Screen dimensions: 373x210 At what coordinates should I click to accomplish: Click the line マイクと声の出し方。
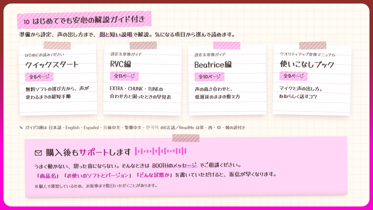[301, 89]
